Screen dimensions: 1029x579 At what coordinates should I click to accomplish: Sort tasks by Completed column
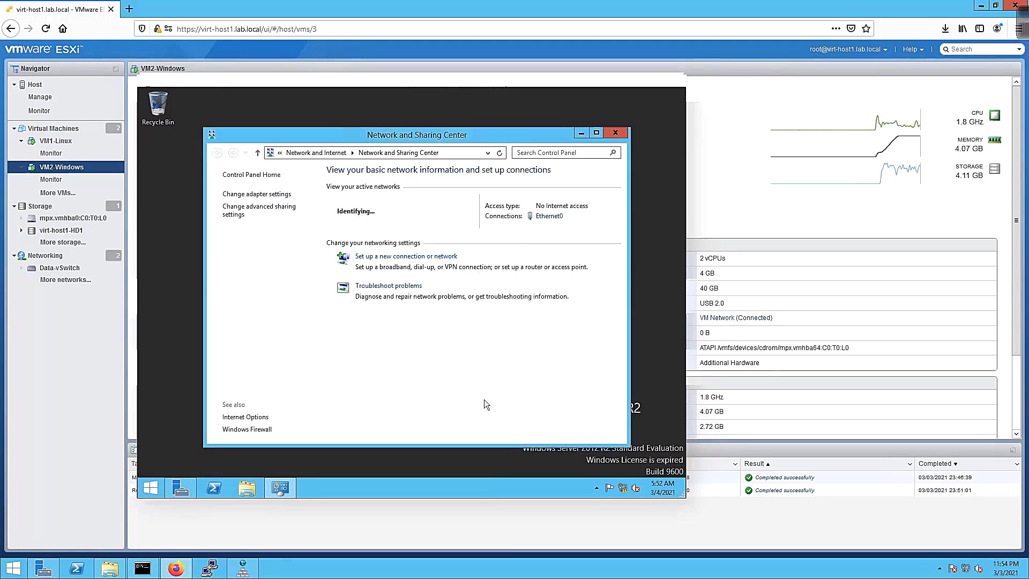pyautogui.click(x=935, y=464)
